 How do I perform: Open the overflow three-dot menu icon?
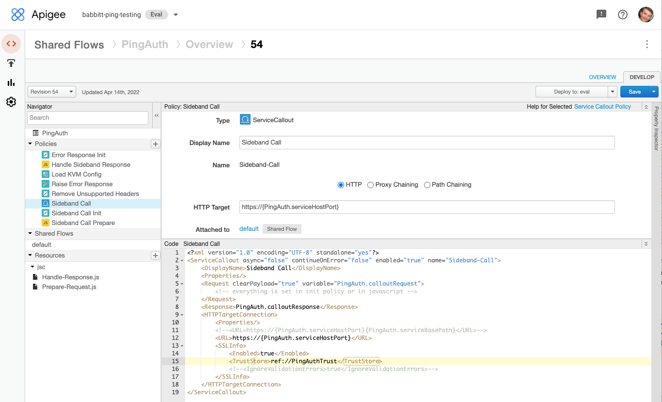point(647,44)
